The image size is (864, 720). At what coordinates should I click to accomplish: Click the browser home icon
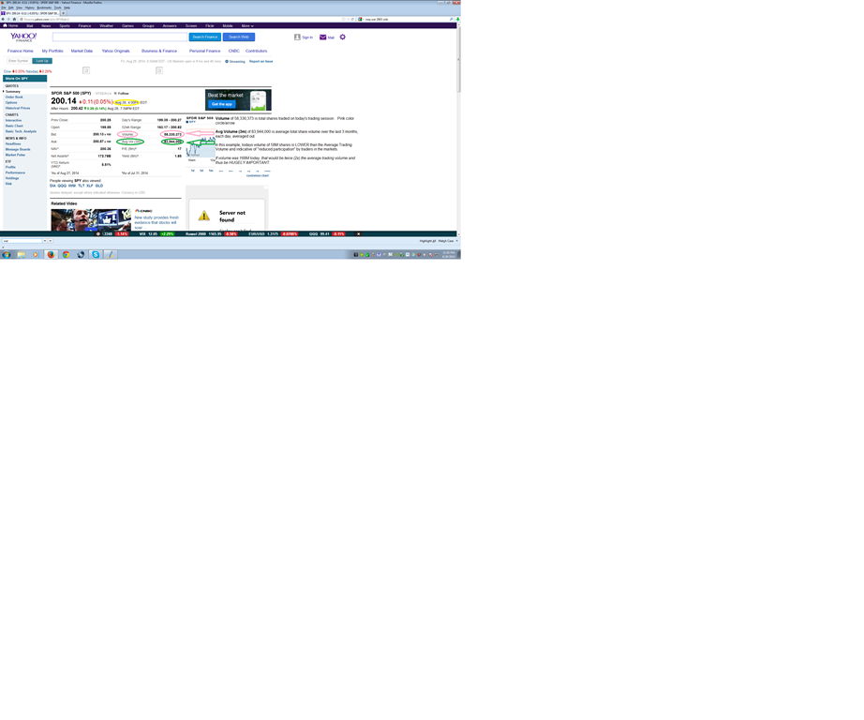pyautogui.click(x=14, y=20)
